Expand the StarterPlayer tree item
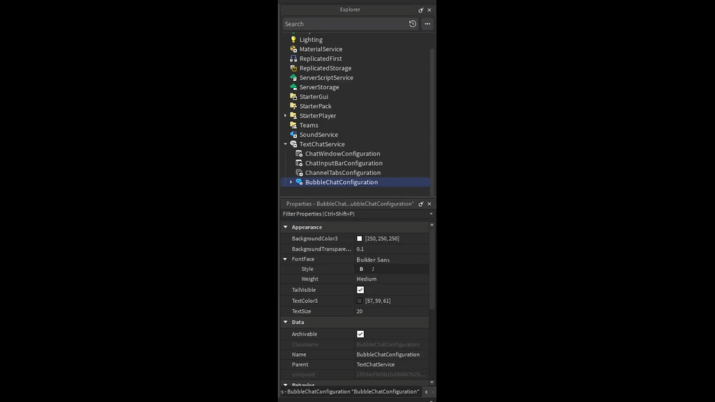Screen dimensions: 715x402 click(284, 115)
